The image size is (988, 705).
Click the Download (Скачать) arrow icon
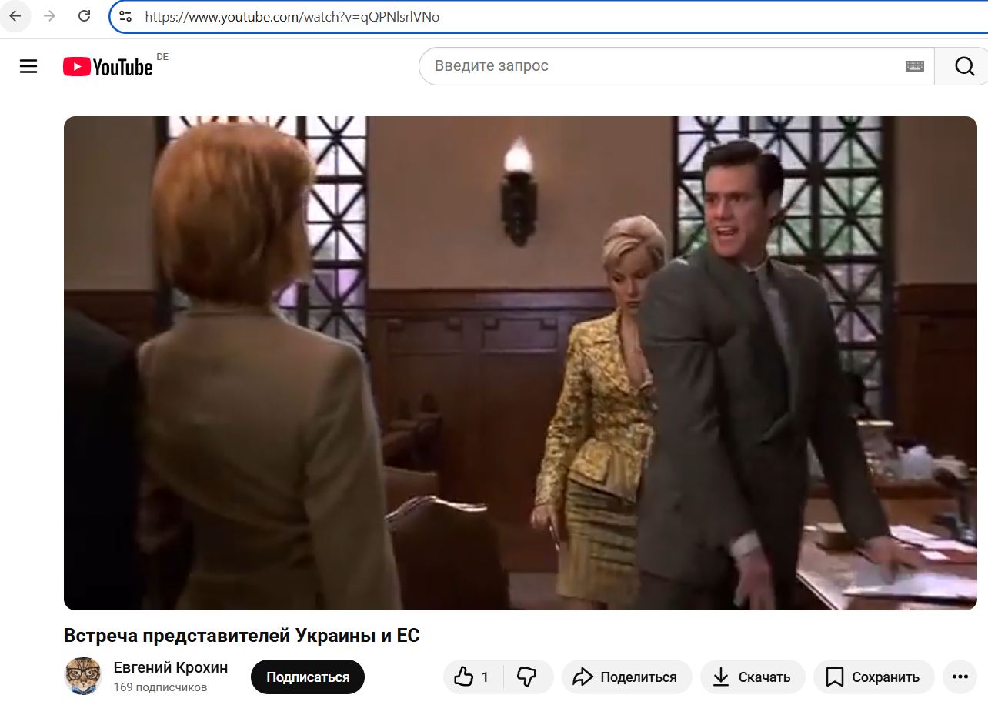click(x=722, y=677)
